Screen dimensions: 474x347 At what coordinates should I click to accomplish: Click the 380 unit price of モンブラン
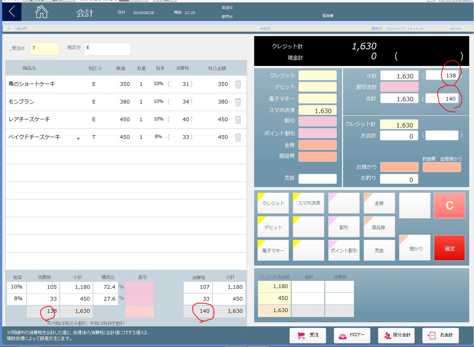(x=125, y=102)
